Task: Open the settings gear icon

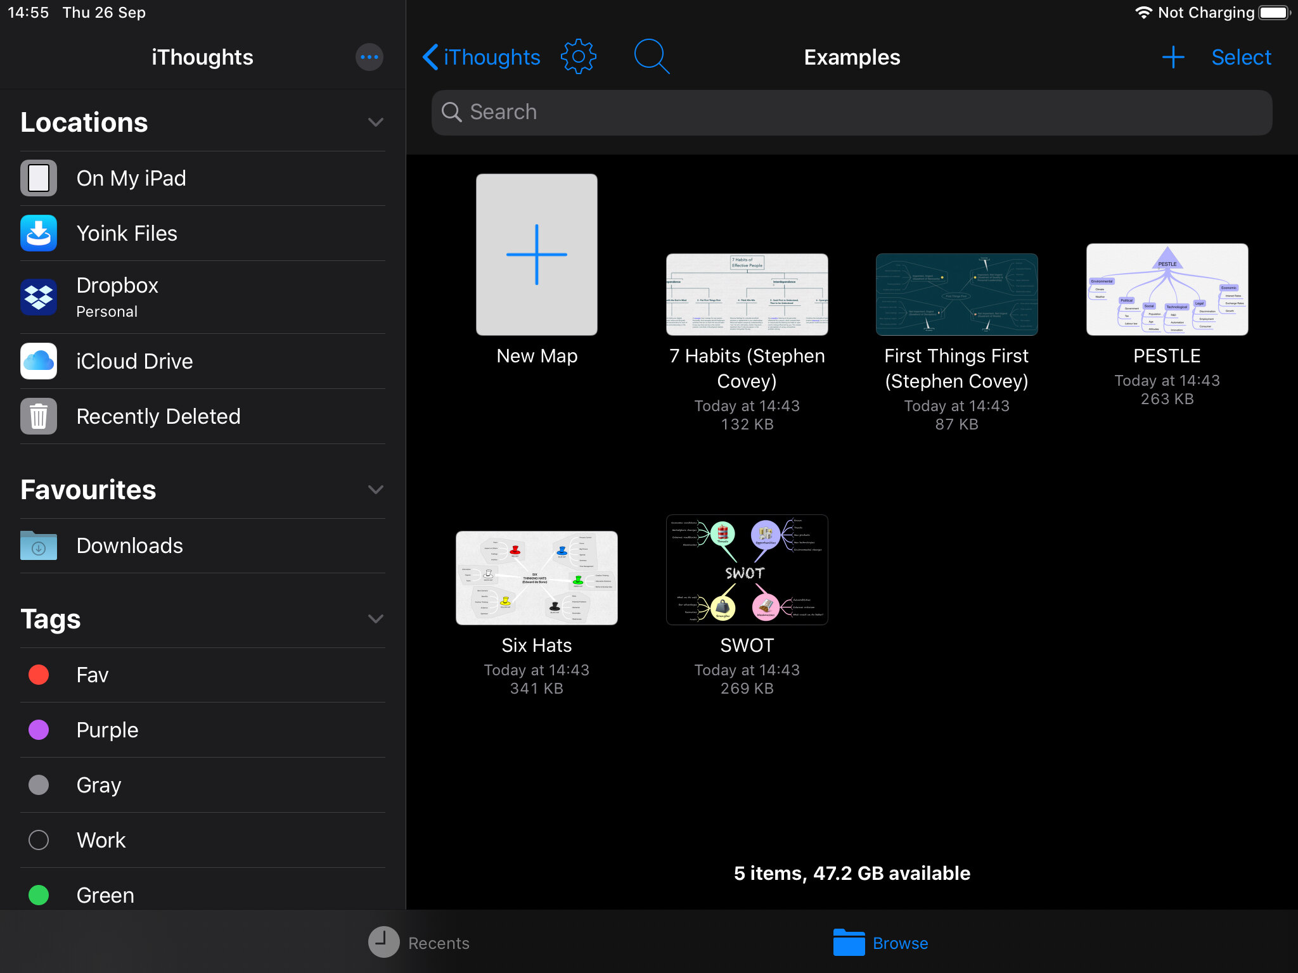Action: 578,57
